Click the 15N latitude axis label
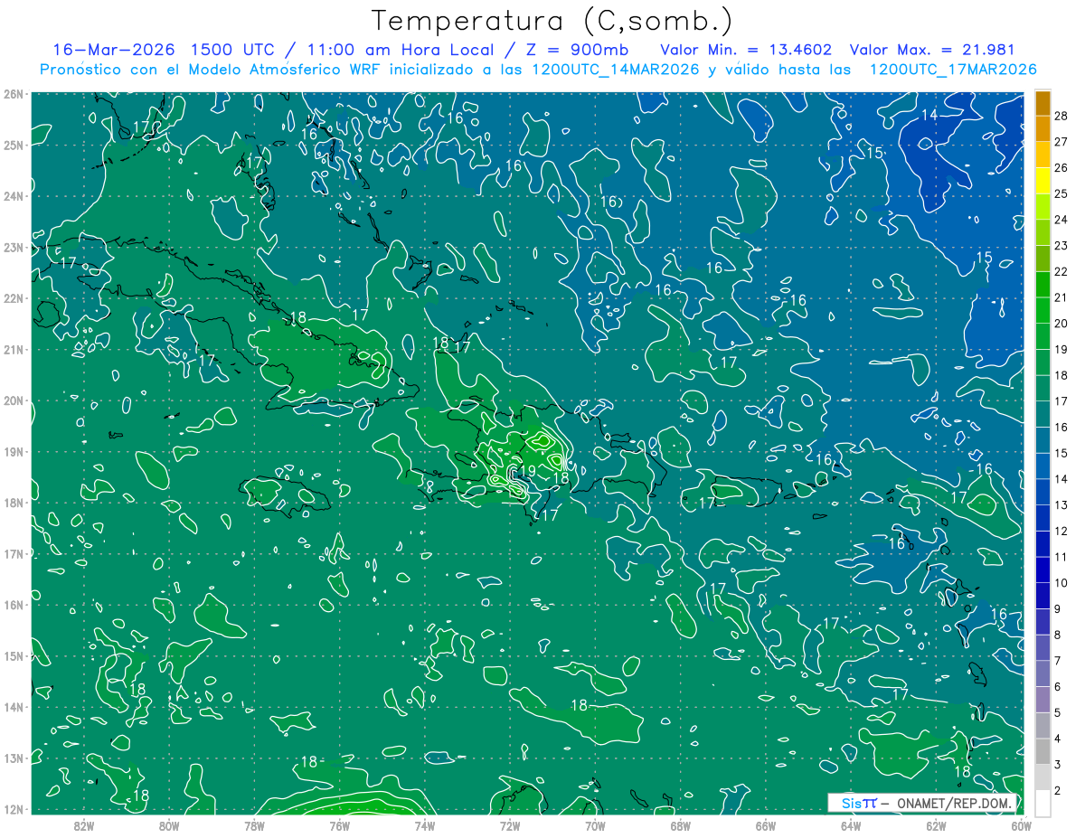This screenshot has width=1085, height=838. [x=14, y=655]
